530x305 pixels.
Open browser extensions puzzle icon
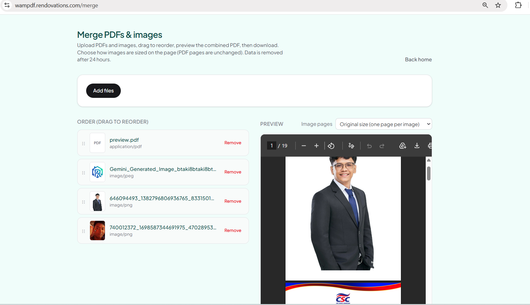518,5
